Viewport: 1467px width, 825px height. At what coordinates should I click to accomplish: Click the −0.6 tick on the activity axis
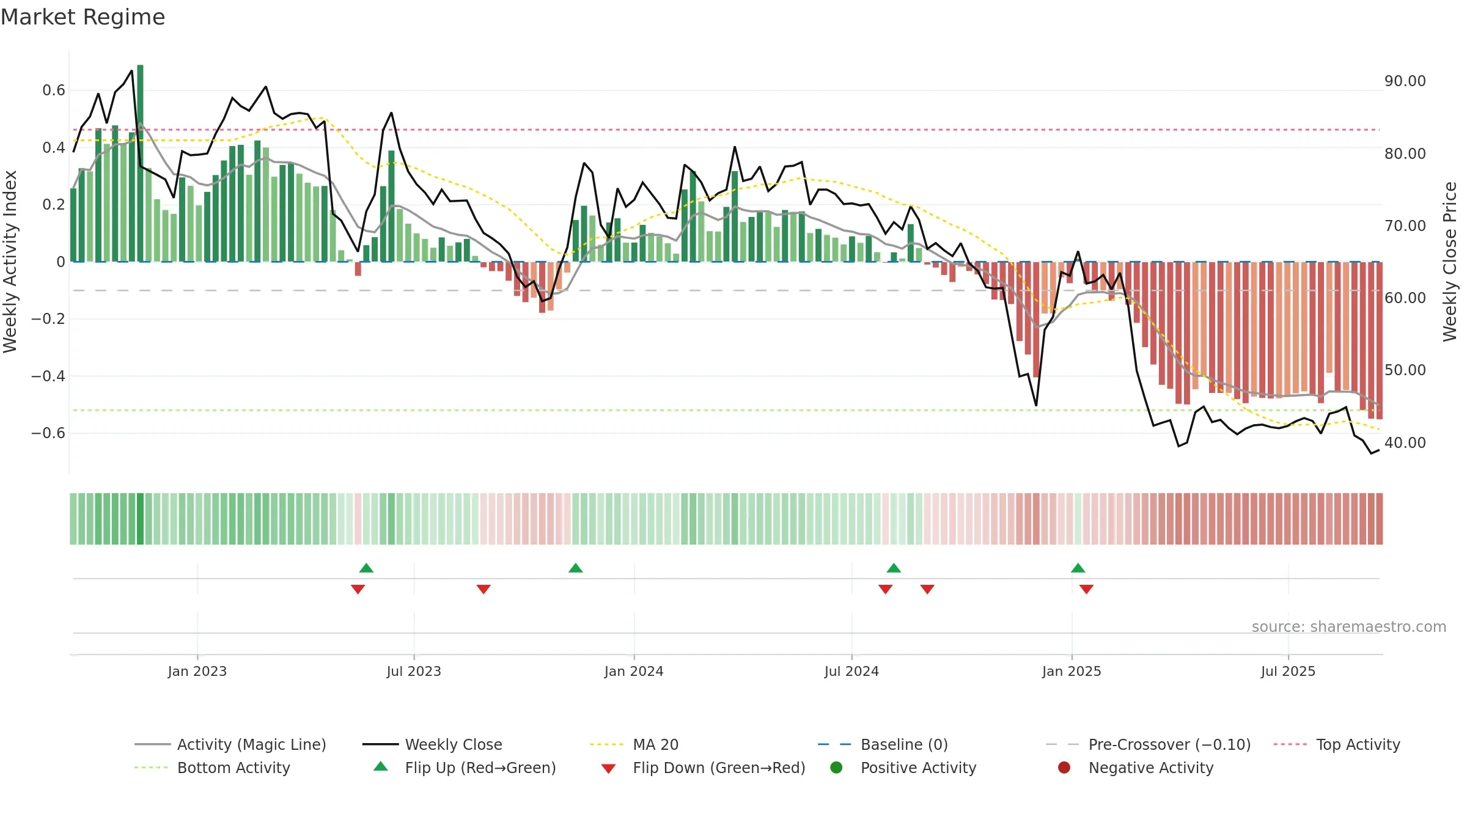click(48, 433)
